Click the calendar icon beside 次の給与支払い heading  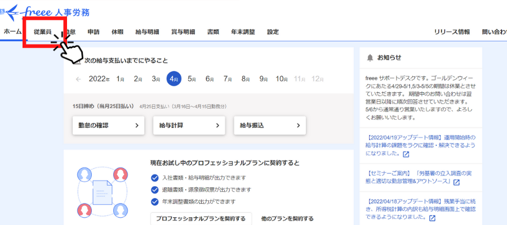coord(77,60)
